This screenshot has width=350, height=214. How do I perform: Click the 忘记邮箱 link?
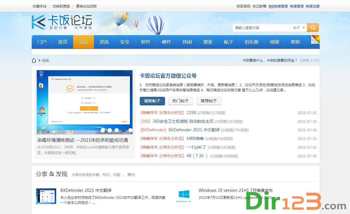point(259,6)
